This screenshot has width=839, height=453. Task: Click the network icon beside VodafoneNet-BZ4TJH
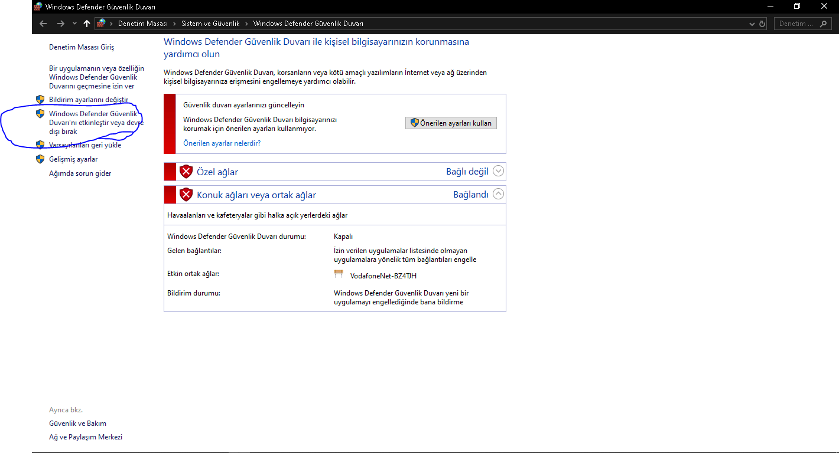pos(339,274)
